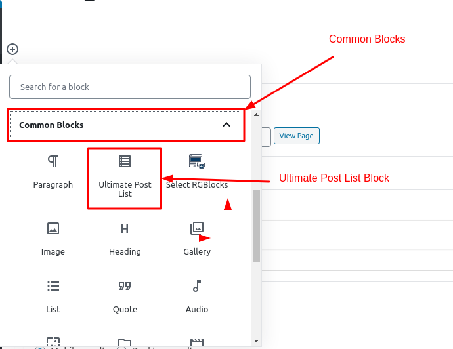Add a List block

click(x=53, y=296)
